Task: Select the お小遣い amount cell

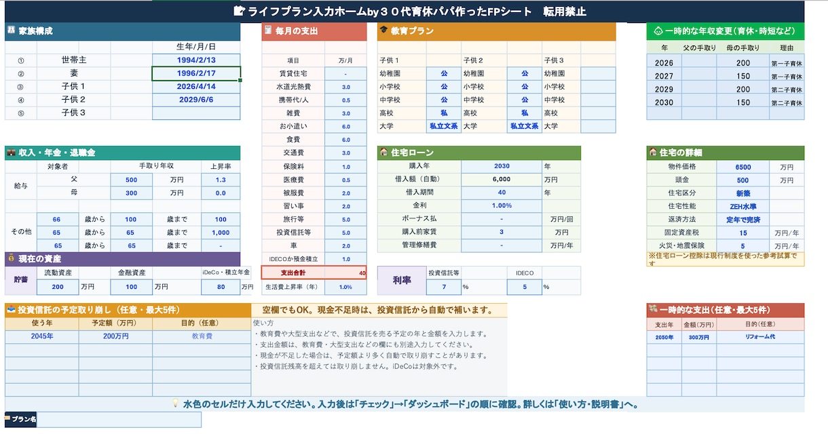Action: (x=345, y=127)
